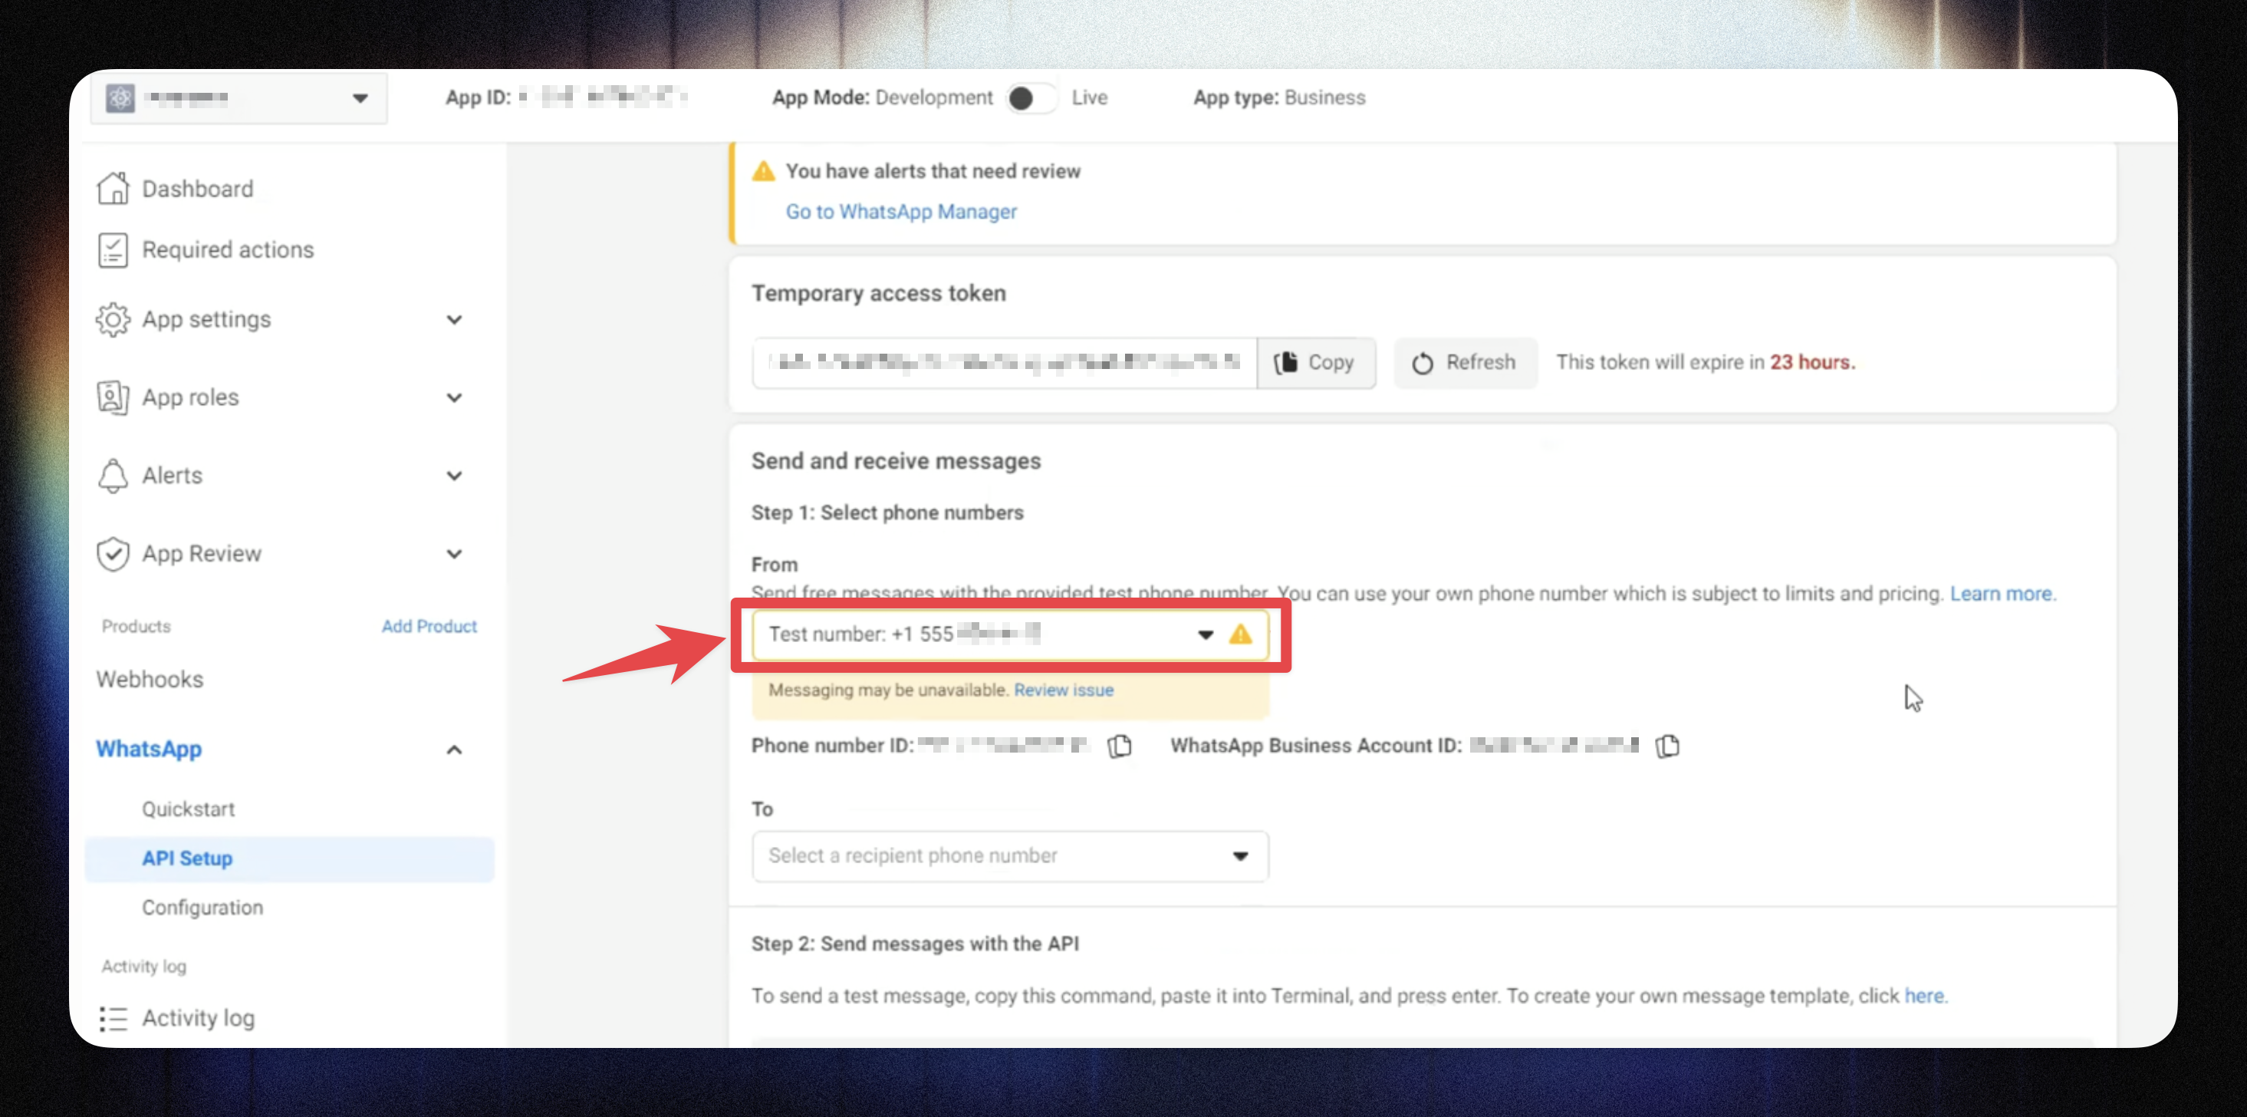Click the warning icon beside test number

point(1239,634)
